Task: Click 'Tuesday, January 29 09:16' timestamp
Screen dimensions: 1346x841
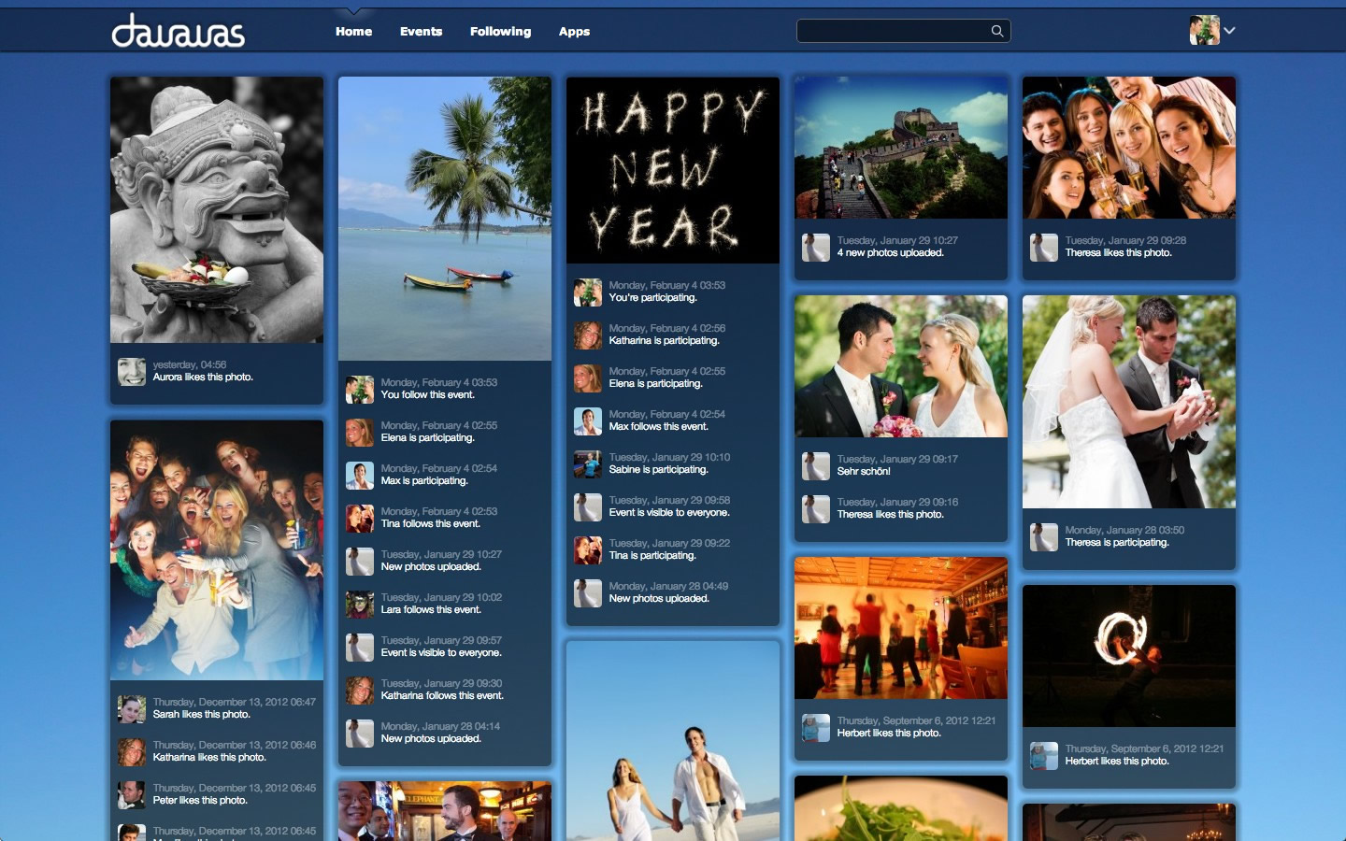Action: [897, 502]
